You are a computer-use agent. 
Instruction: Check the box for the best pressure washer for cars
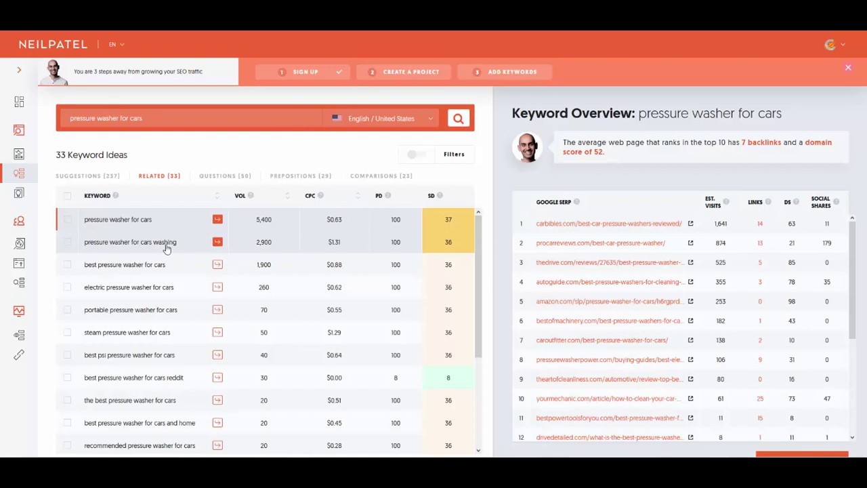pos(67,401)
